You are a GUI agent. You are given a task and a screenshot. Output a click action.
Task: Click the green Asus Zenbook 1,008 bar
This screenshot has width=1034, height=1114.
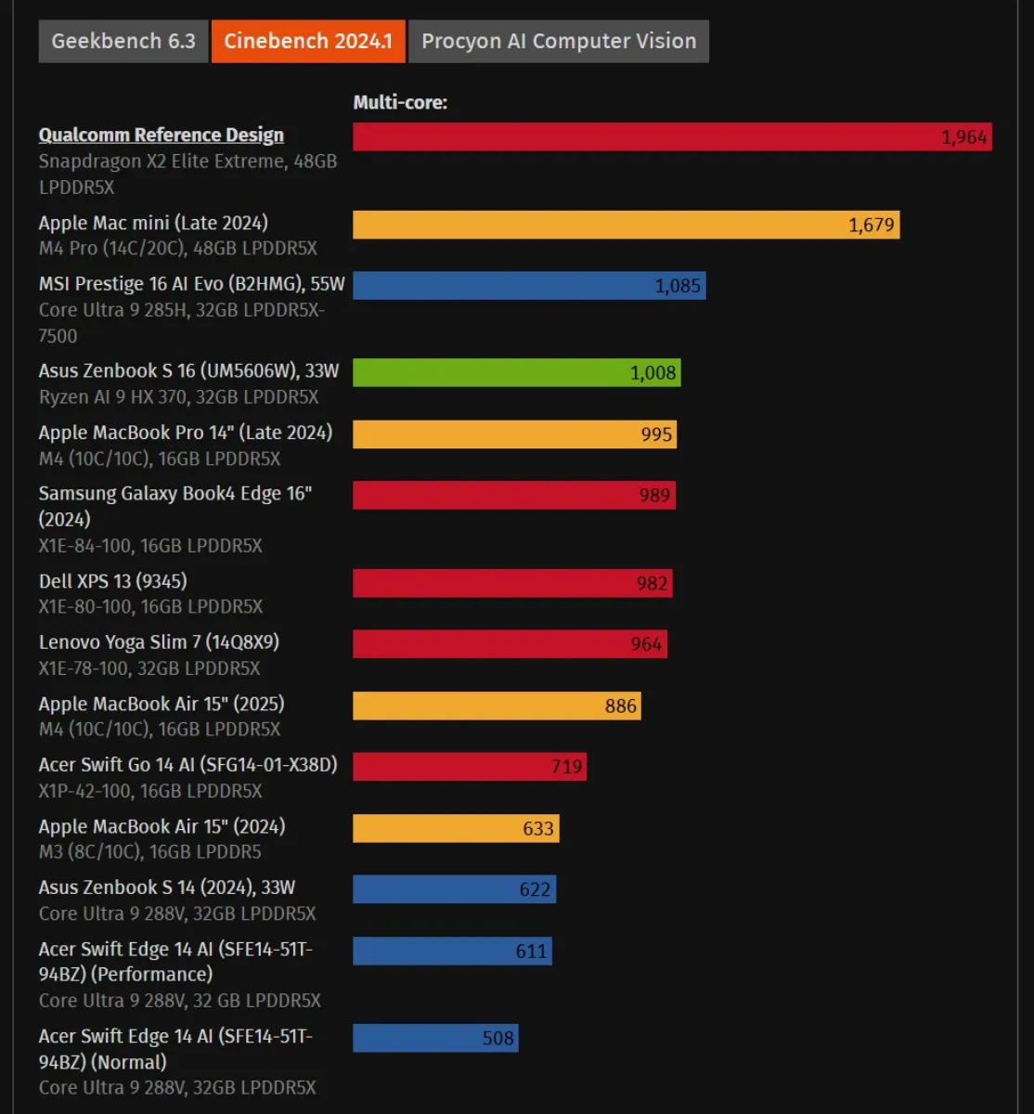pyautogui.click(x=516, y=373)
